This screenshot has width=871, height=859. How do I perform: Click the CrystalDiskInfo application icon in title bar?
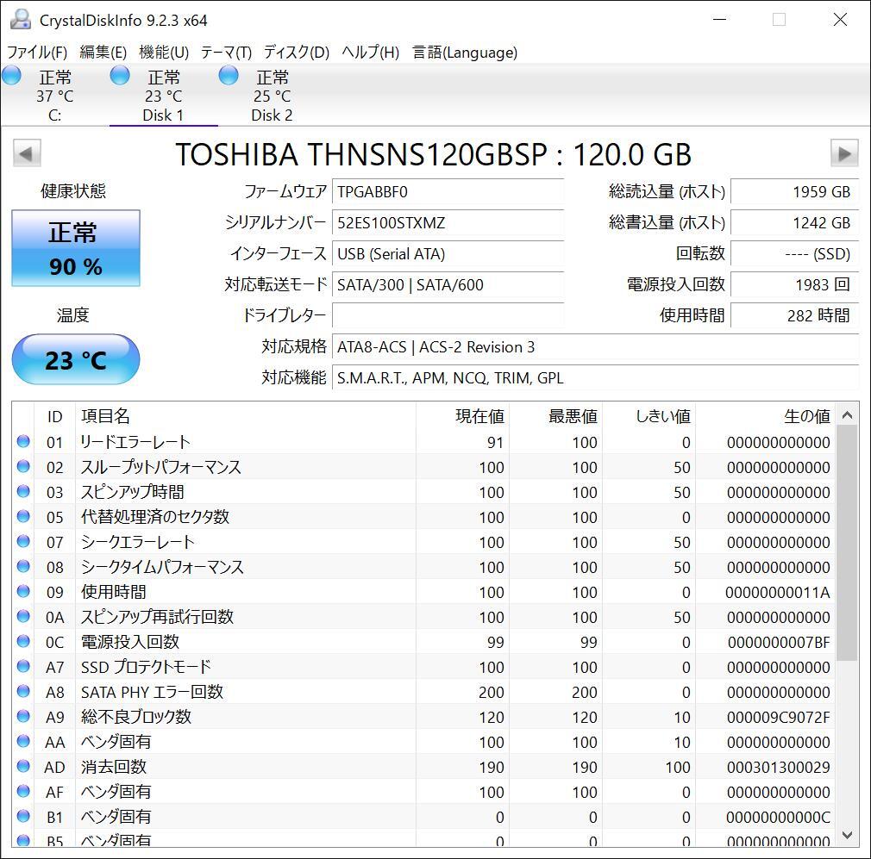pos(19,19)
